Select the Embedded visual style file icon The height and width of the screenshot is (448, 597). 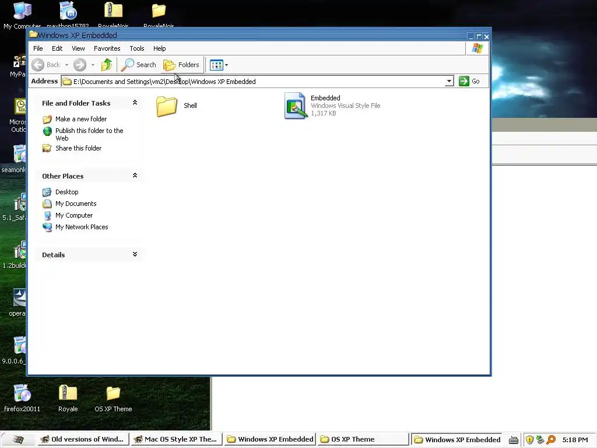[296, 106]
